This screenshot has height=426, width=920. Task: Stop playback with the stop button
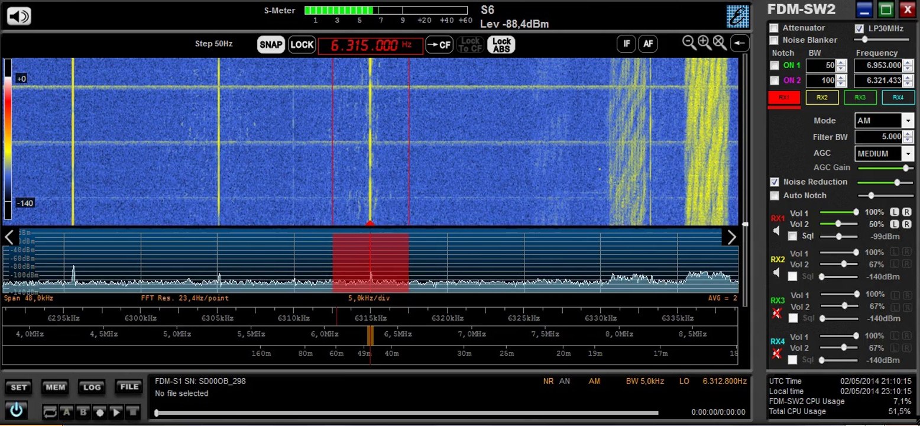tap(134, 412)
